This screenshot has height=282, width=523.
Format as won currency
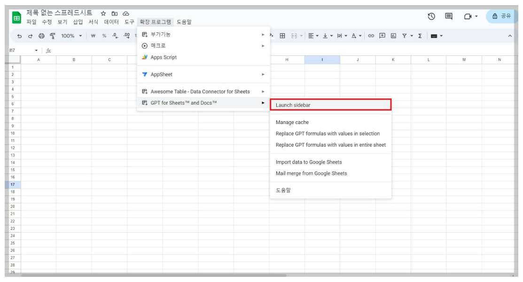tap(93, 36)
